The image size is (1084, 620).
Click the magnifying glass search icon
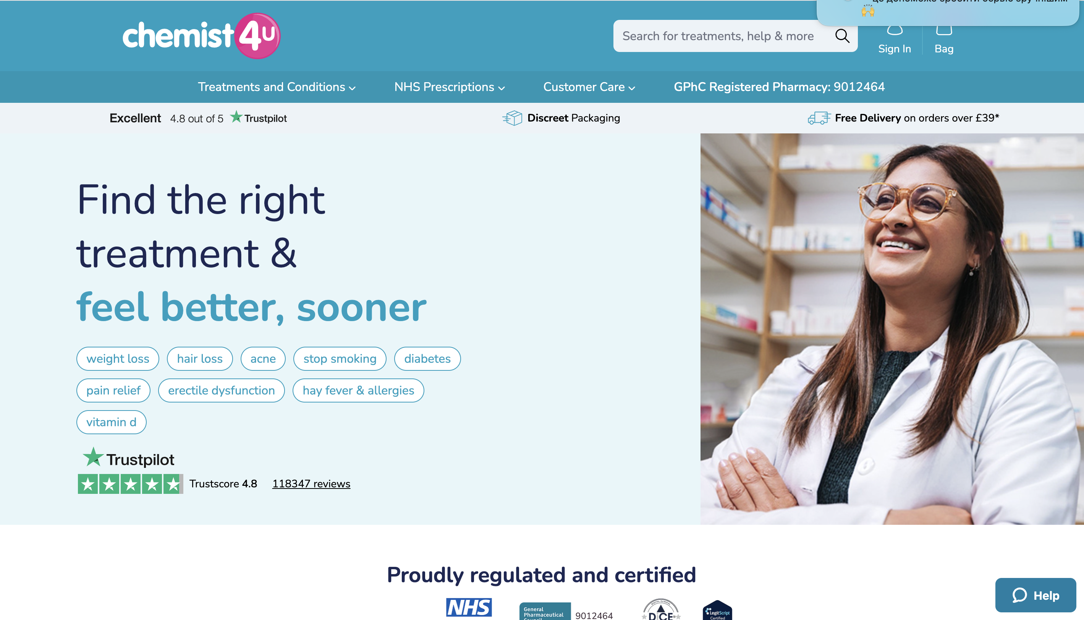[842, 36]
